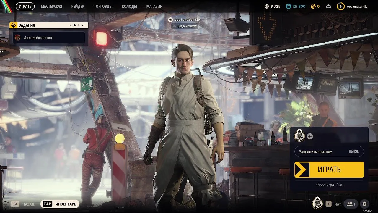
Task: Add a teammate with the plus button
Action: point(310,136)
